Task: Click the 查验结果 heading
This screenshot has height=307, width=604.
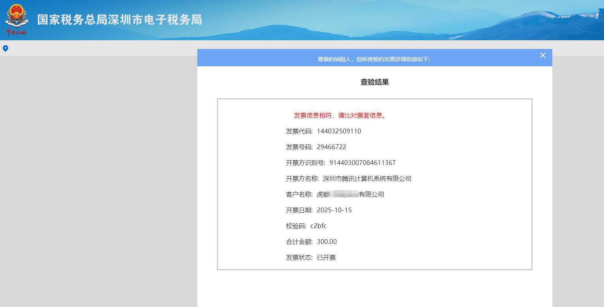Action: point(375,82)
